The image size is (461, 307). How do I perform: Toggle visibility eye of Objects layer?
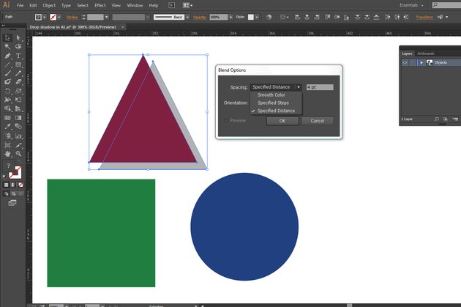(x=405, y=62)
